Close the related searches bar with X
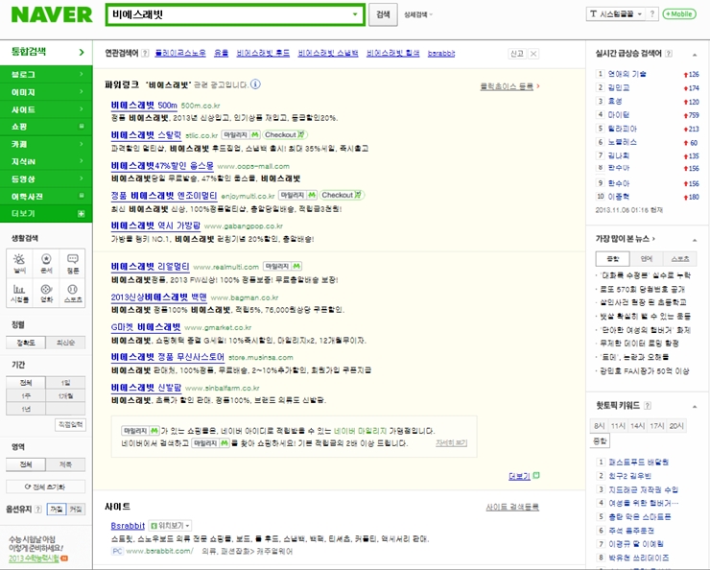This screenshot has width=710, height=570. point(533,54)
